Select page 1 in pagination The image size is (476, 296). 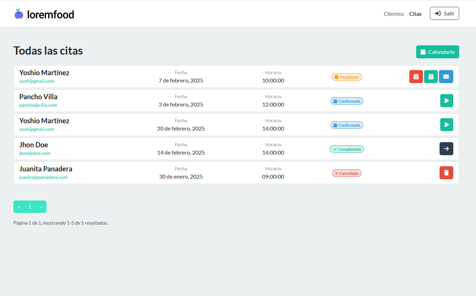[30, 207]
